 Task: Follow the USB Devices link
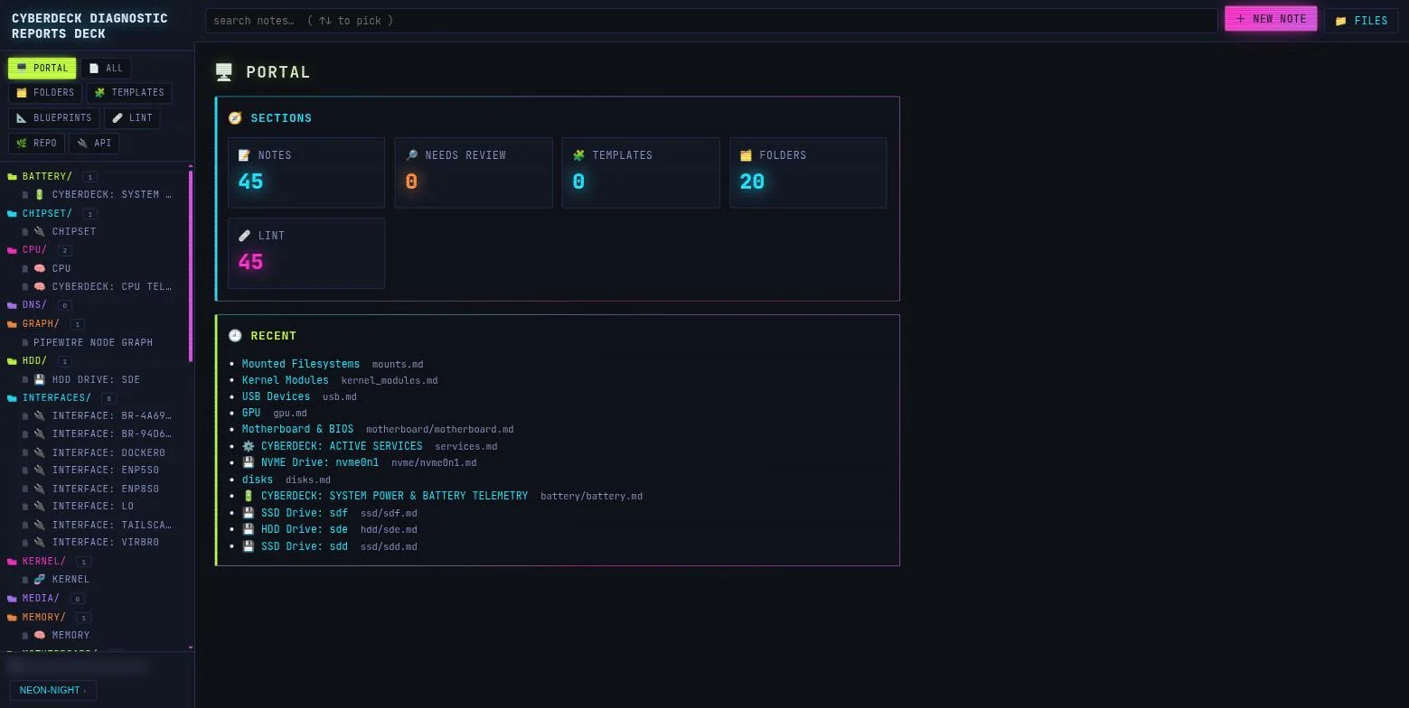[276, 396]
